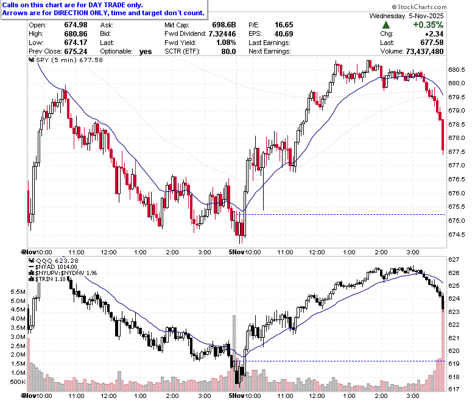Click the Optionable yes field
Viewport: 475px width, 401px height.
[x=126, y=52]
